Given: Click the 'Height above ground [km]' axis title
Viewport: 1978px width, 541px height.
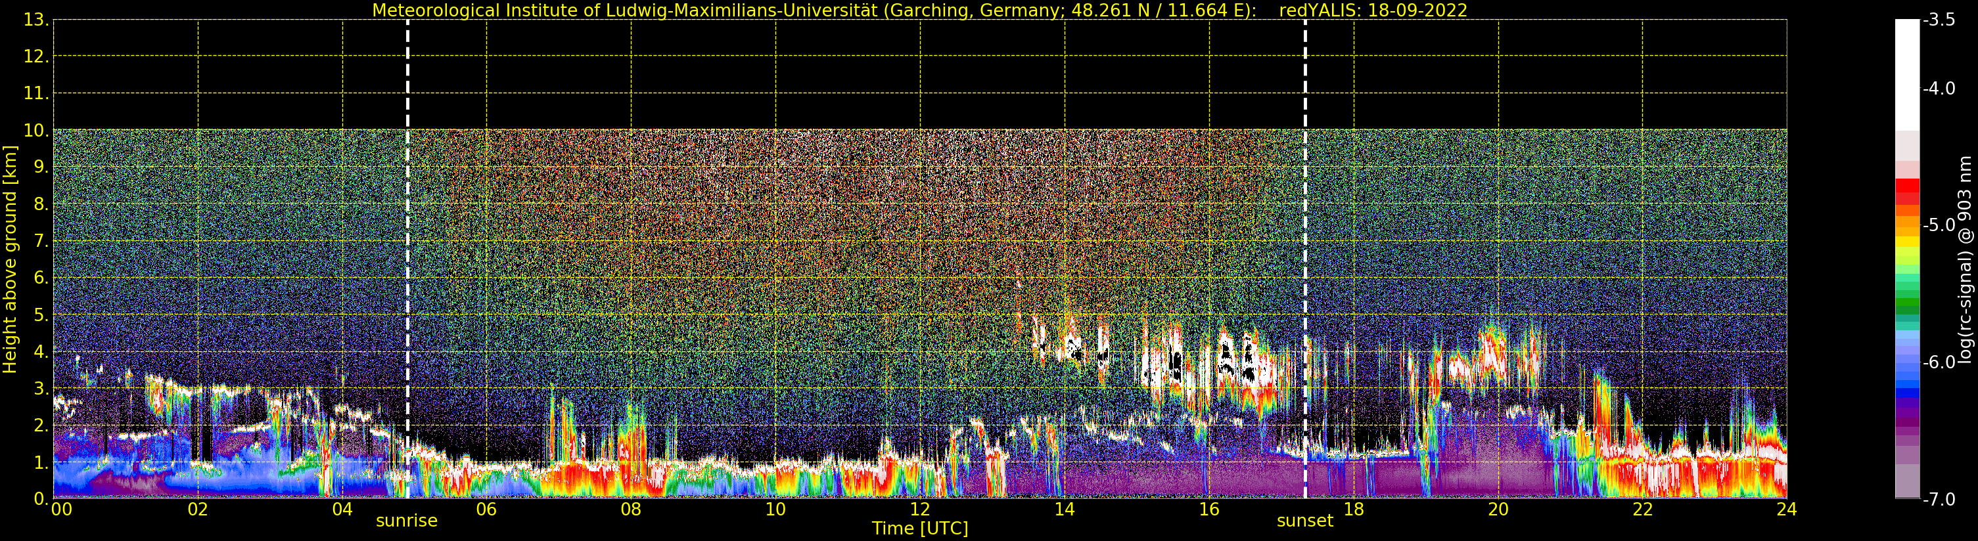Looking at the screenshot, I should point(10,259).
